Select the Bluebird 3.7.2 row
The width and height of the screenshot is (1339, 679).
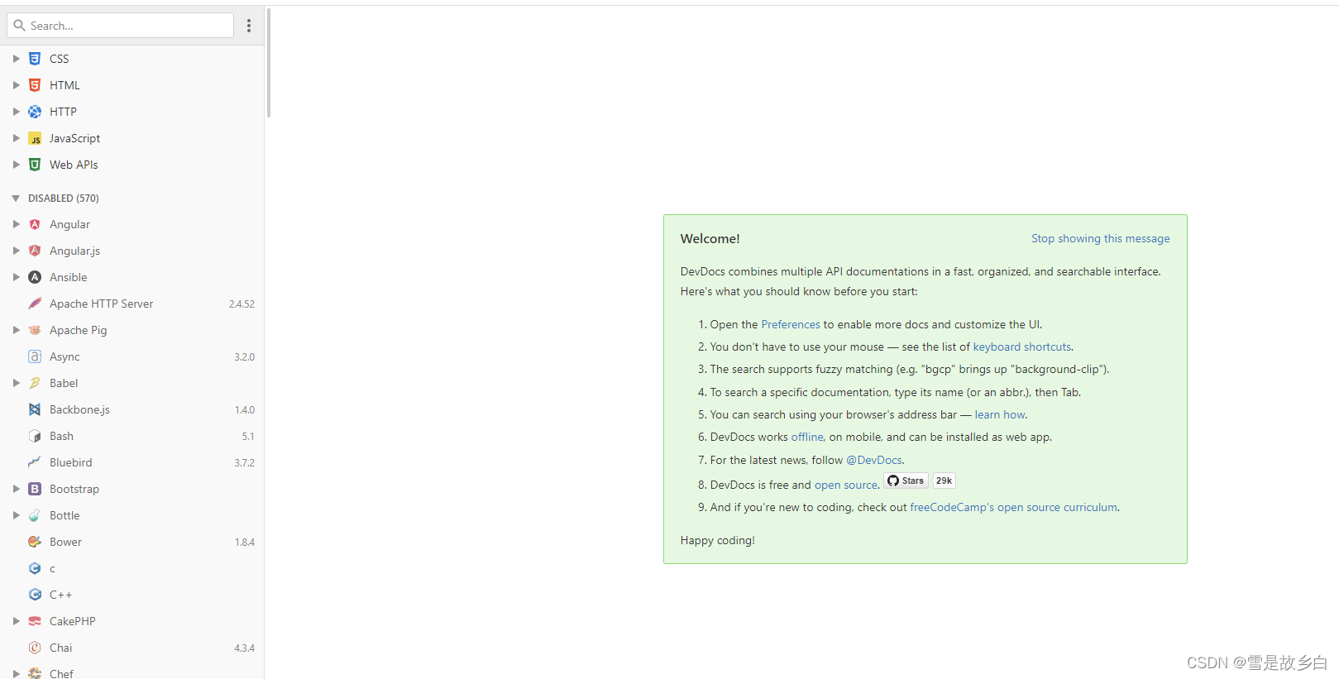pos(132,462)
